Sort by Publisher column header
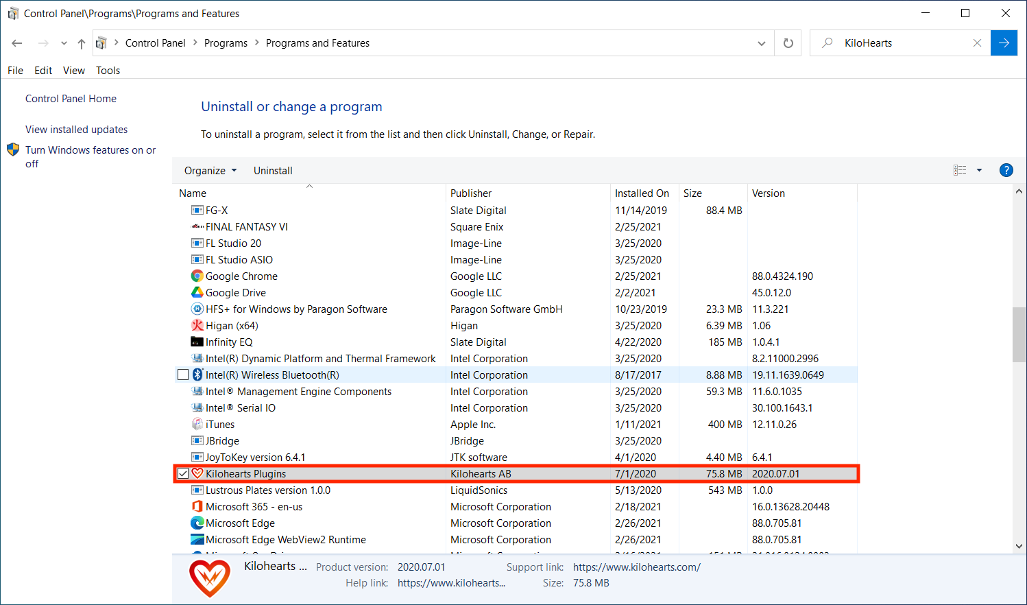 pyautogui.click(x=528, y=193)
